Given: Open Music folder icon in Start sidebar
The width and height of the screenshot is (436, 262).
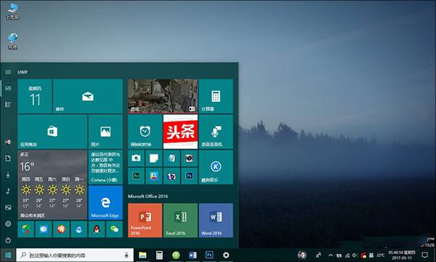Looking at the screenshot, I should pyautogui.click(x=8, y=191).
